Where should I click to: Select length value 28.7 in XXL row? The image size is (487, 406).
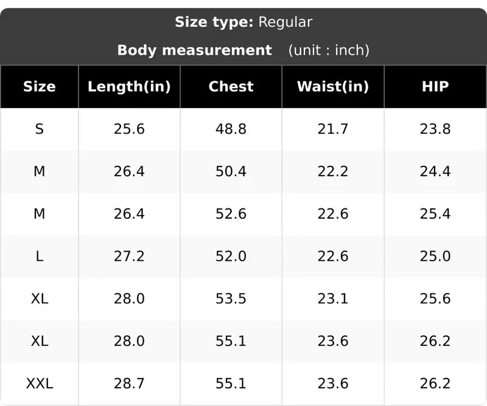pyautogui.click(x=129, y=384)
